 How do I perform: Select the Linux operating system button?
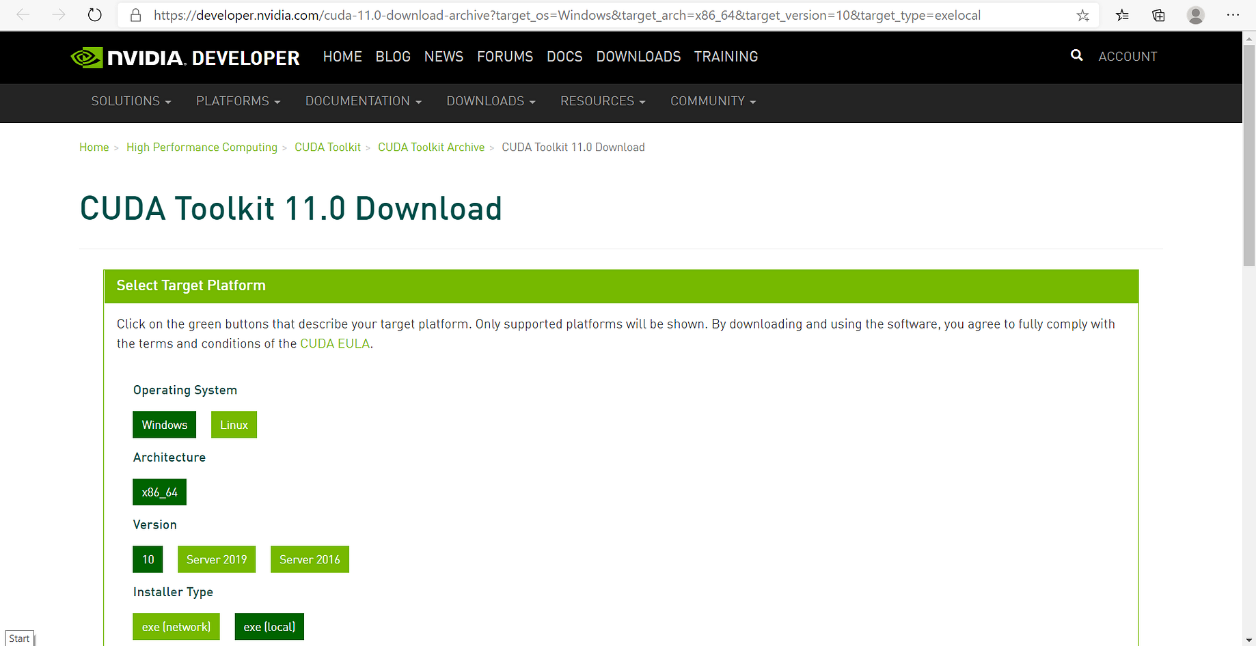point(234,425)
